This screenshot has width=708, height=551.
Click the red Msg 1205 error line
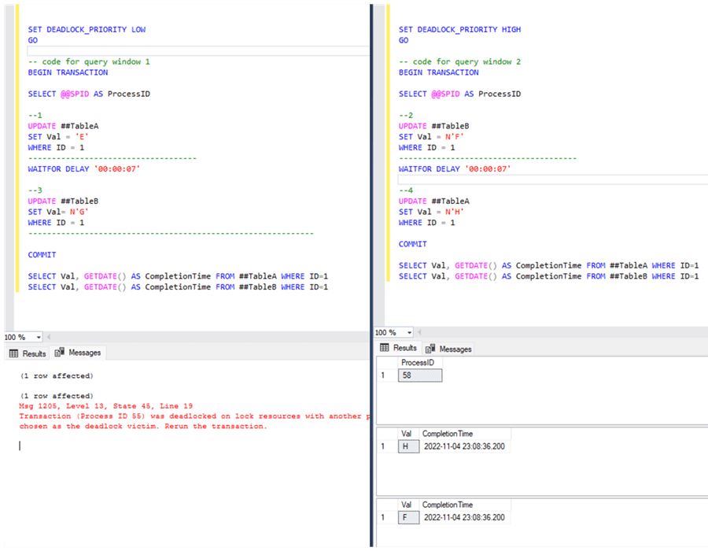coord(101,406)
